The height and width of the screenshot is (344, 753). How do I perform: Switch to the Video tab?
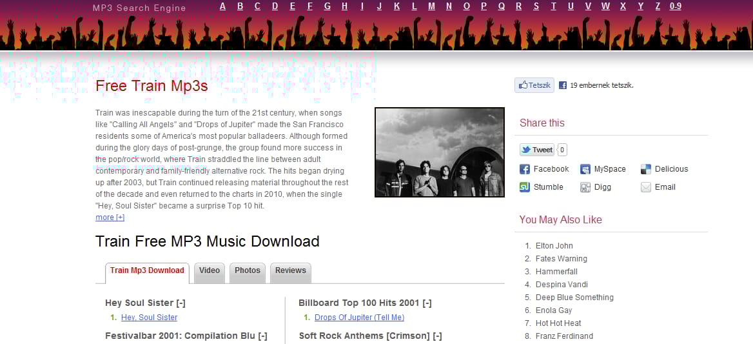tap(210, 272)
